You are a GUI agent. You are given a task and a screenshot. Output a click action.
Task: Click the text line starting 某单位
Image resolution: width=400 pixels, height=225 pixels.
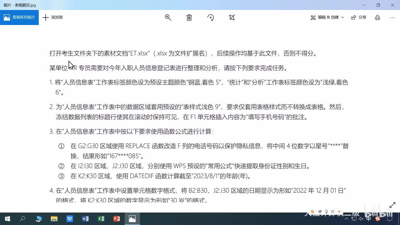(x=168, y=68)
